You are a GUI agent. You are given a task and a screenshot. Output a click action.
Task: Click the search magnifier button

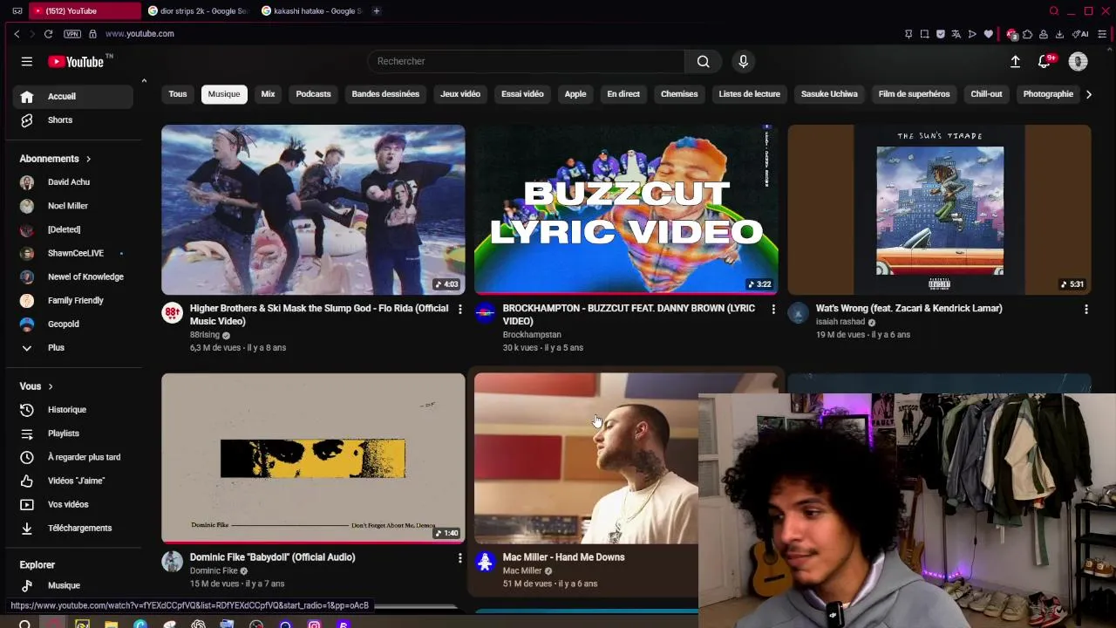[703, 61]
